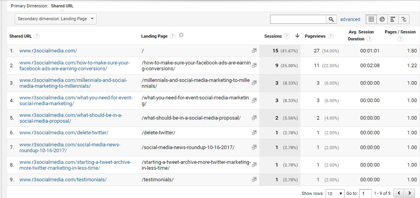The image size is (420, 198).
Task: Click the '1 - 9 of 9' pagination text
Action: coord(382,193)
